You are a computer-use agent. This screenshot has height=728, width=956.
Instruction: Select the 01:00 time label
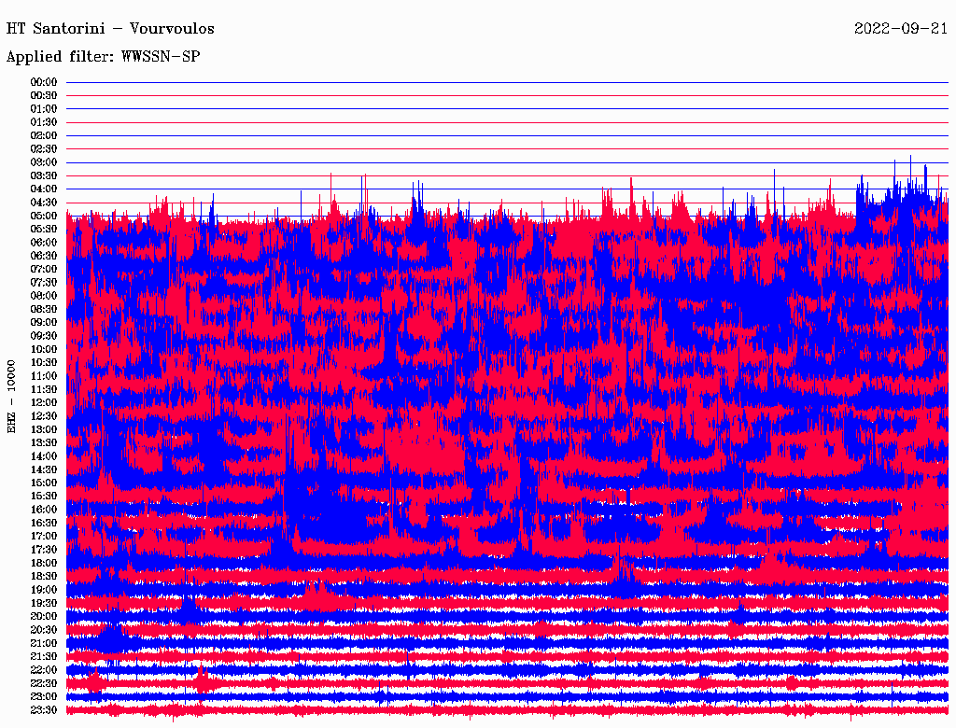pos(44,109)
